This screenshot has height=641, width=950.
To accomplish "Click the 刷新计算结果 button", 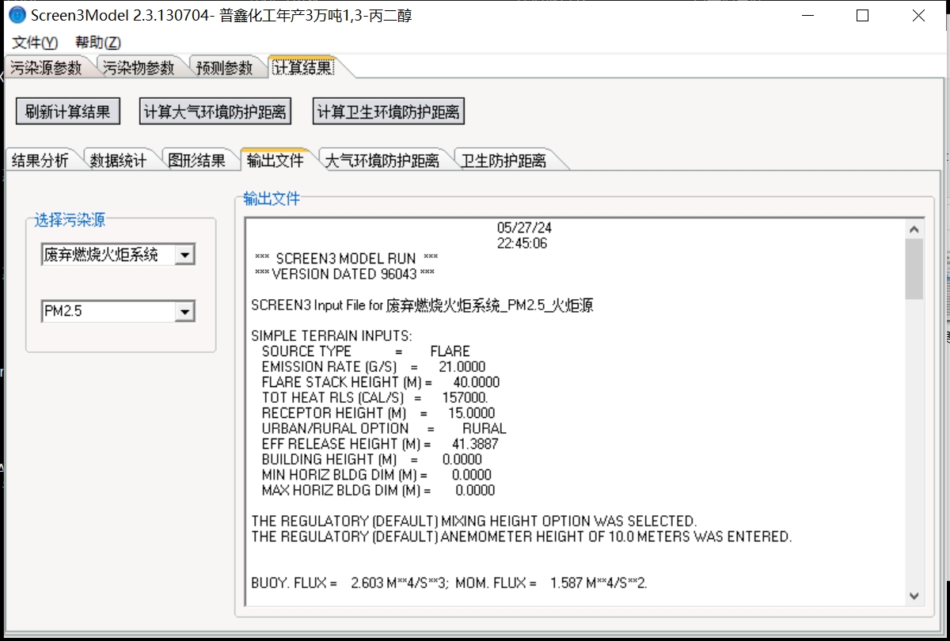I will (x=68, y=112).
